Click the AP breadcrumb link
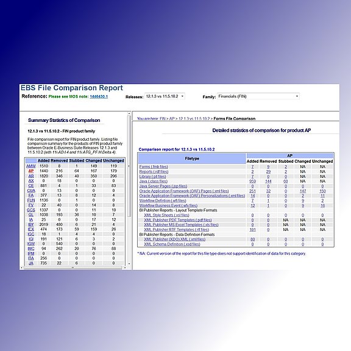This screenshot has width=351, height=351. [x=172, y=119]
